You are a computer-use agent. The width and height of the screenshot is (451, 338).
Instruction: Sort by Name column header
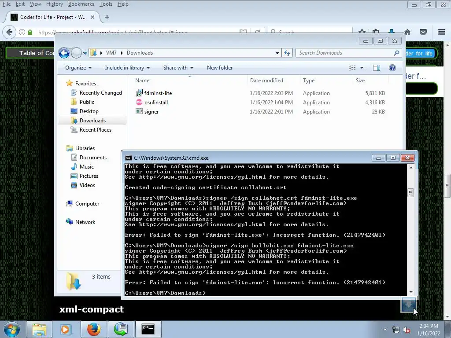click(x=142, y=81)
